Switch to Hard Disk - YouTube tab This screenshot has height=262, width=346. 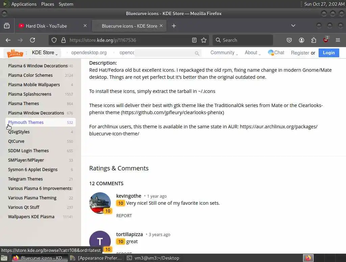pos(52,26)
